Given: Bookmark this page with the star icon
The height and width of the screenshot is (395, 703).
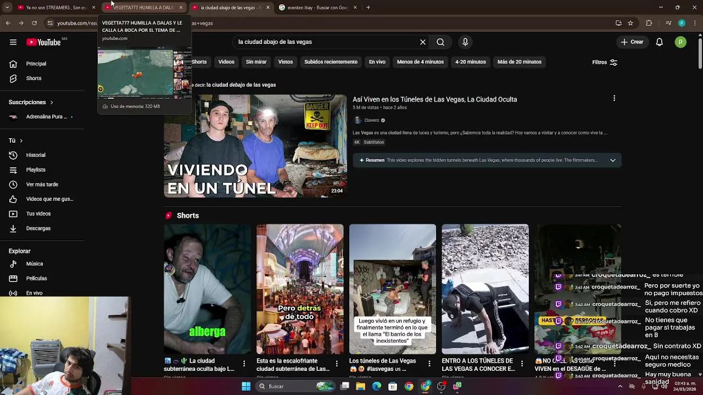Looking at the screenshot, I should (631, 23).
